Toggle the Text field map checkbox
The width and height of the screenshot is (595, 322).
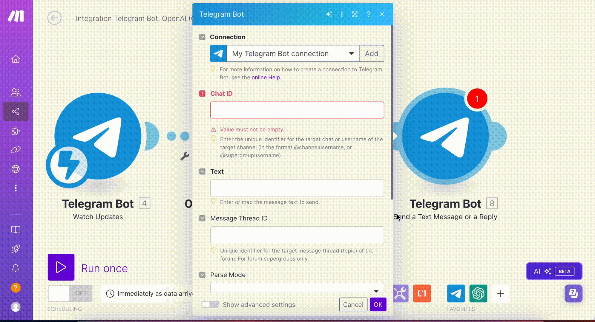[x=202, y=171]
